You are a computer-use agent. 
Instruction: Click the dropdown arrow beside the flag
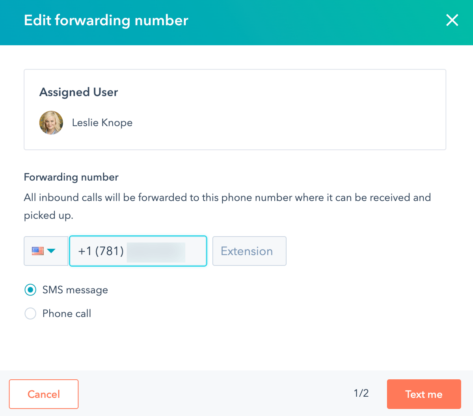[52, 251]
